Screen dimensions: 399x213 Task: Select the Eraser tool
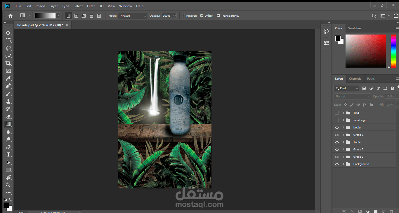coord(8,116)
